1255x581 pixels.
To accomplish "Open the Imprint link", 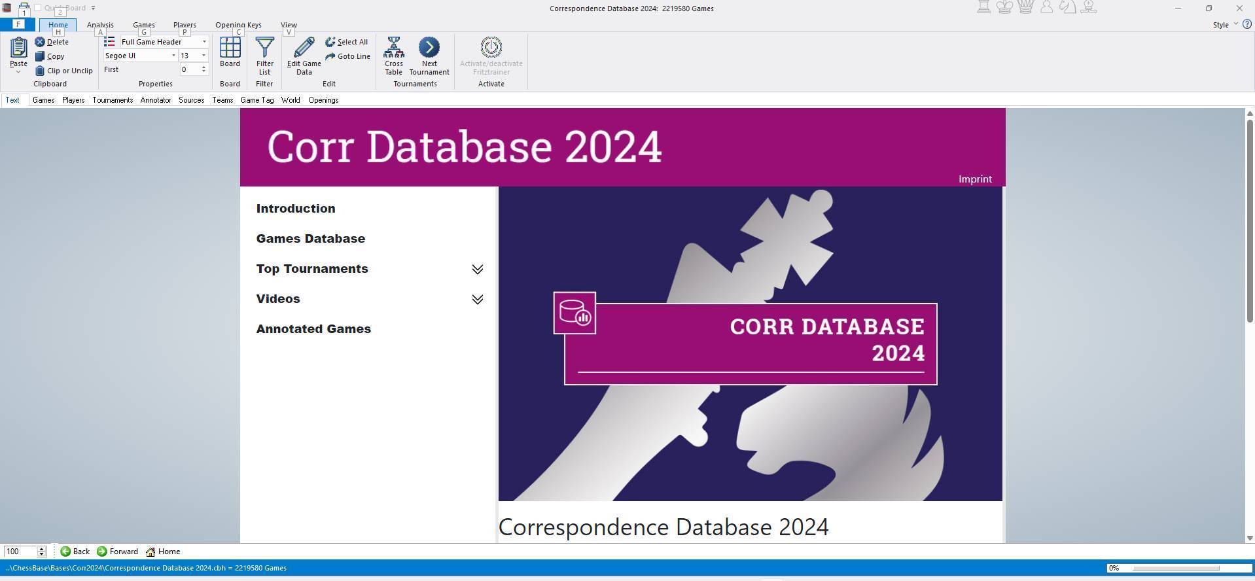I will pos(975,179).
